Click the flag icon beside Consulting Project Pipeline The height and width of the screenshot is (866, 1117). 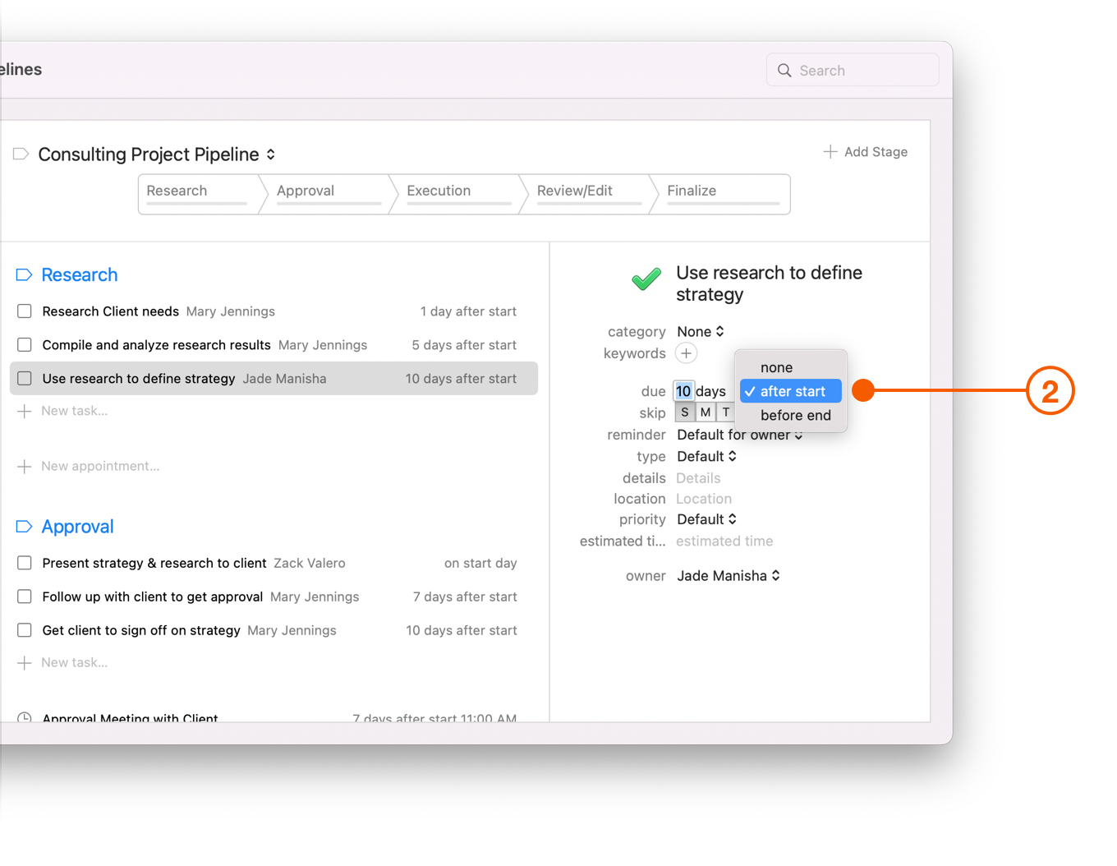[x=20, y=154]
